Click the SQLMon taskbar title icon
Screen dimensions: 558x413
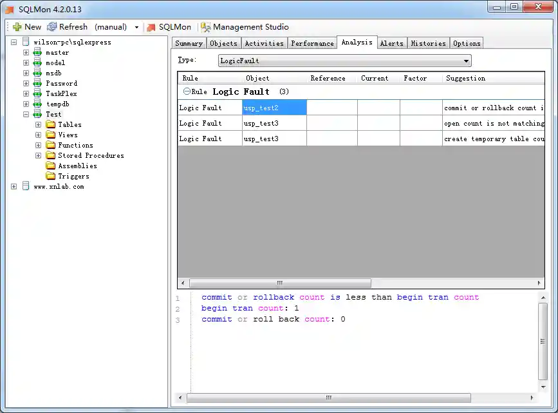[x=8, y=8]
